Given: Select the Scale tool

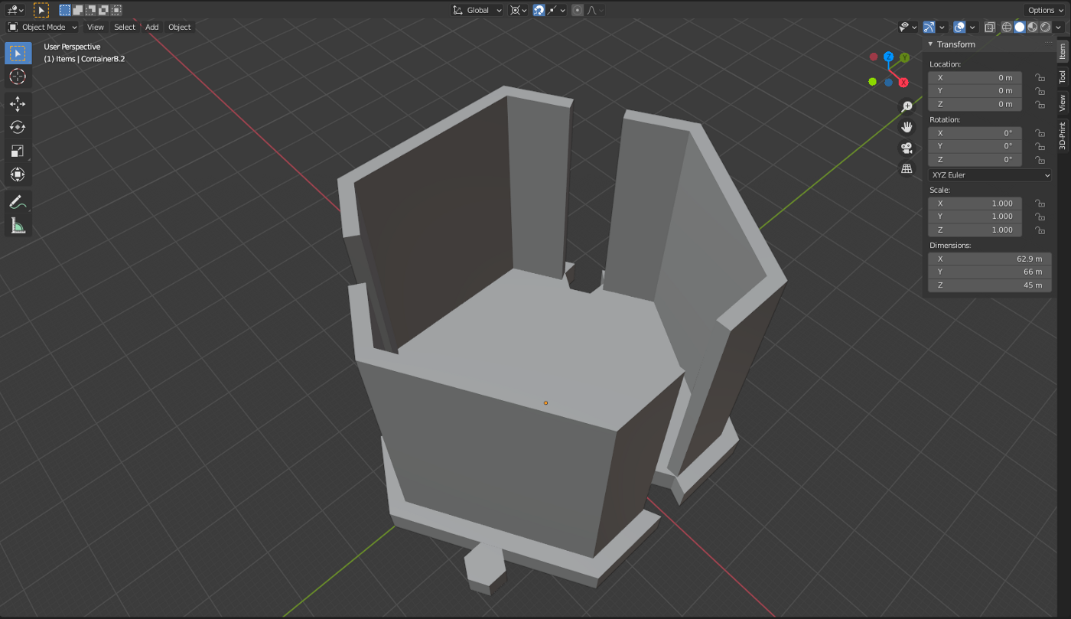Looking at the screenshot, I should (x=17, y=151).
